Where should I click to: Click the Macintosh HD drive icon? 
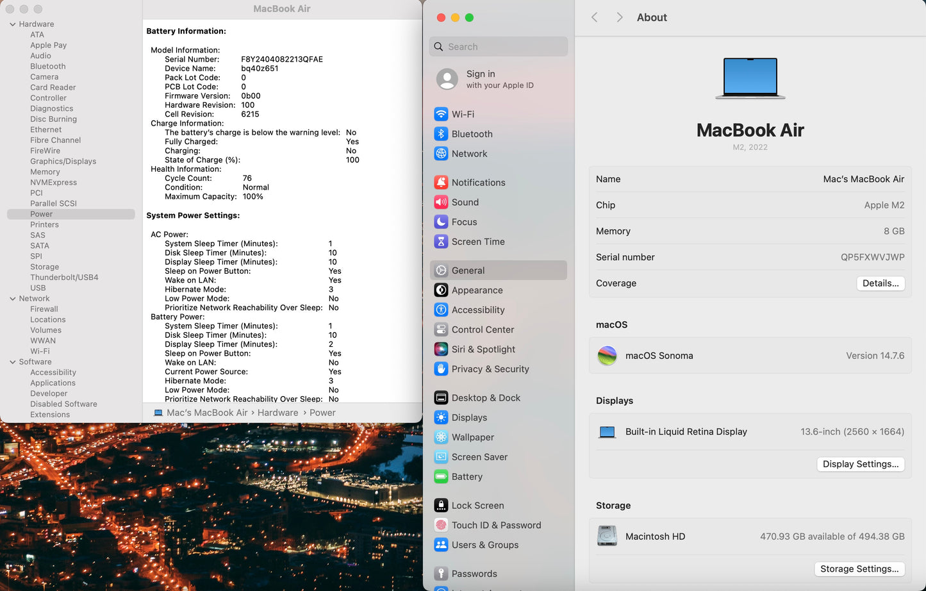click(x=607, y=536)
